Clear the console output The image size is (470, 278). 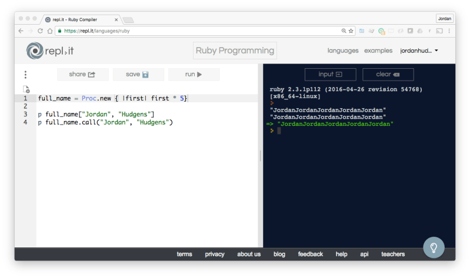click(388, 74)
